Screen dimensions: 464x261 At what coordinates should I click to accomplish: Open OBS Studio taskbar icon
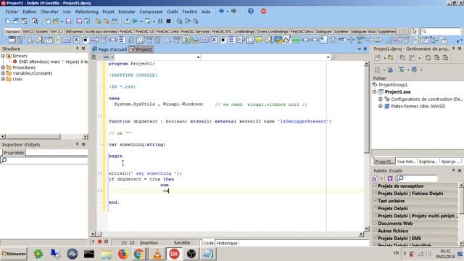point(191,254)
